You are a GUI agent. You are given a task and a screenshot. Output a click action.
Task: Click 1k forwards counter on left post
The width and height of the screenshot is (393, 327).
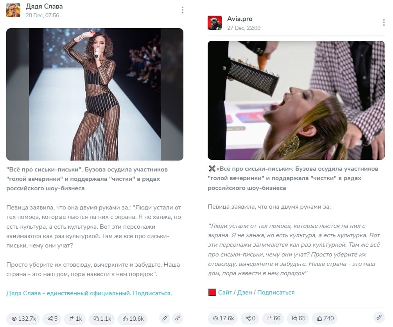pyautogui.click(x=75, y=319)
